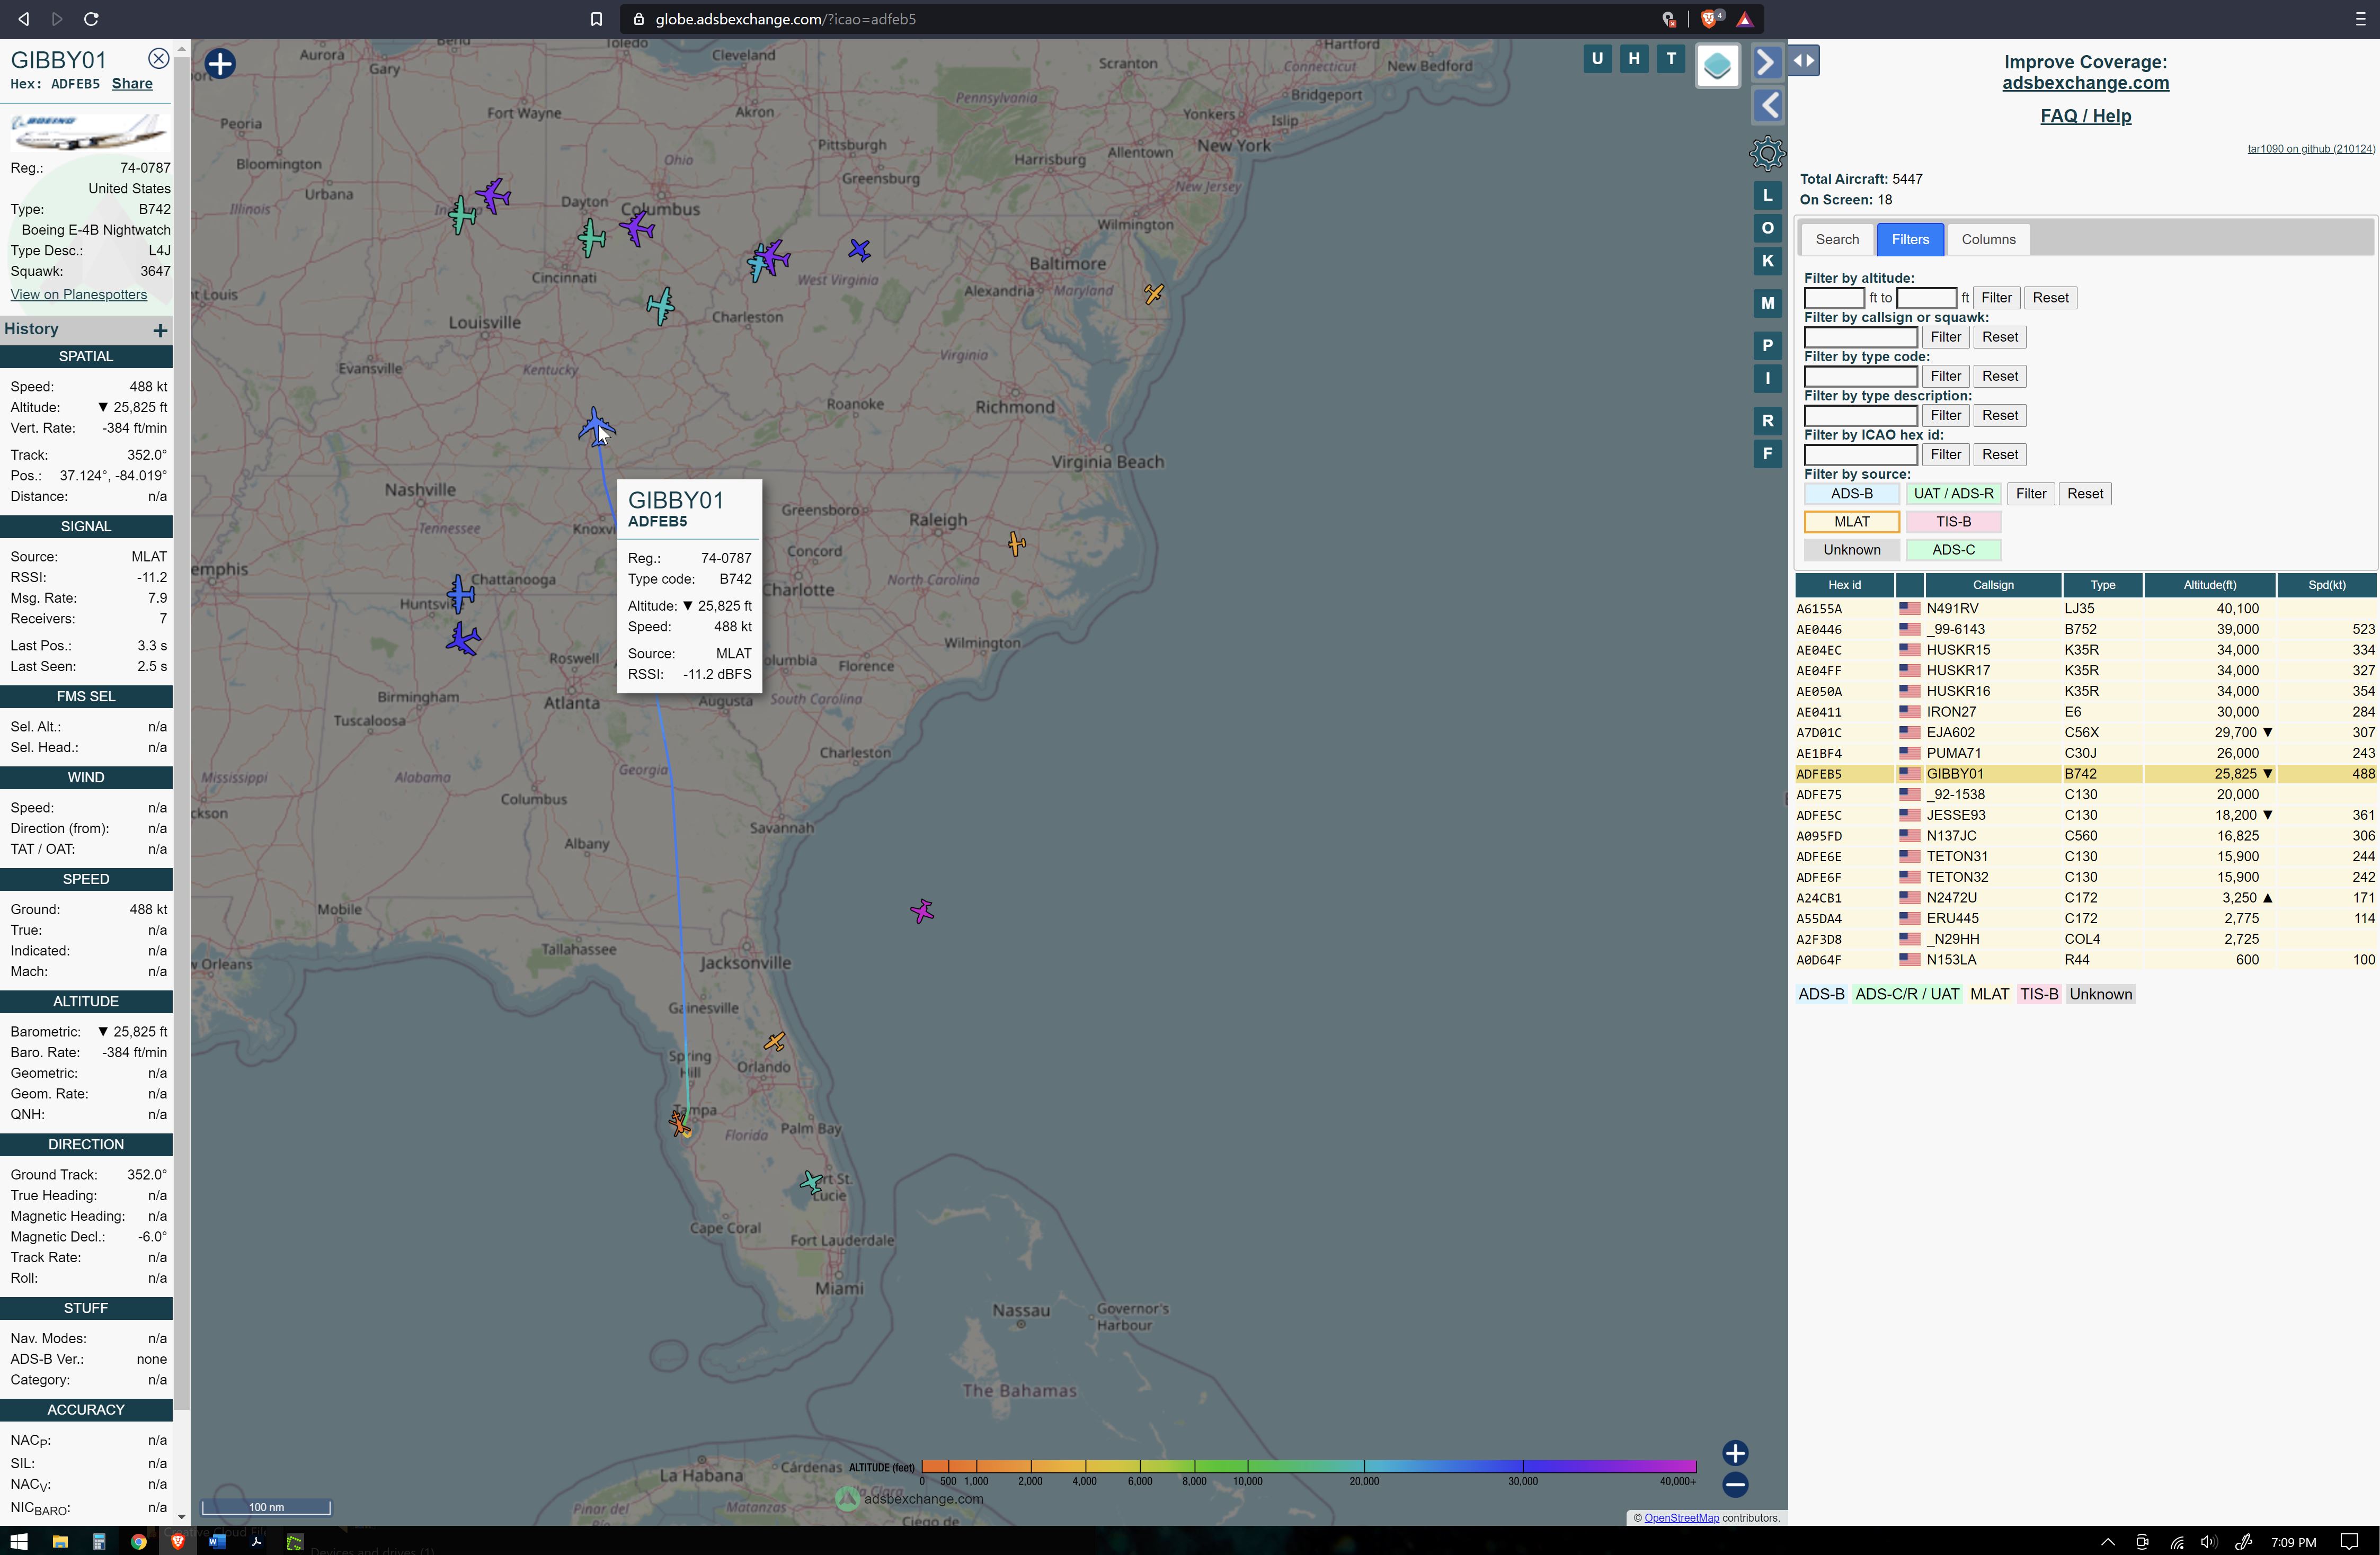Zoom in with the map plus button

point(1735,1453)
